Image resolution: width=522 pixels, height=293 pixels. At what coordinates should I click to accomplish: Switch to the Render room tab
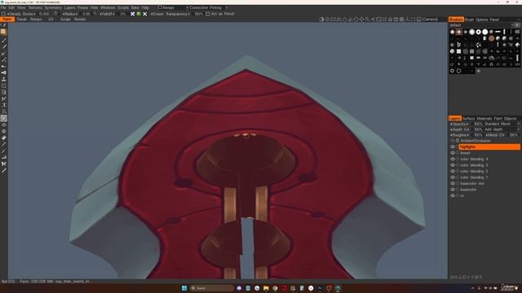pyautogui.click(x=80, y=20)
